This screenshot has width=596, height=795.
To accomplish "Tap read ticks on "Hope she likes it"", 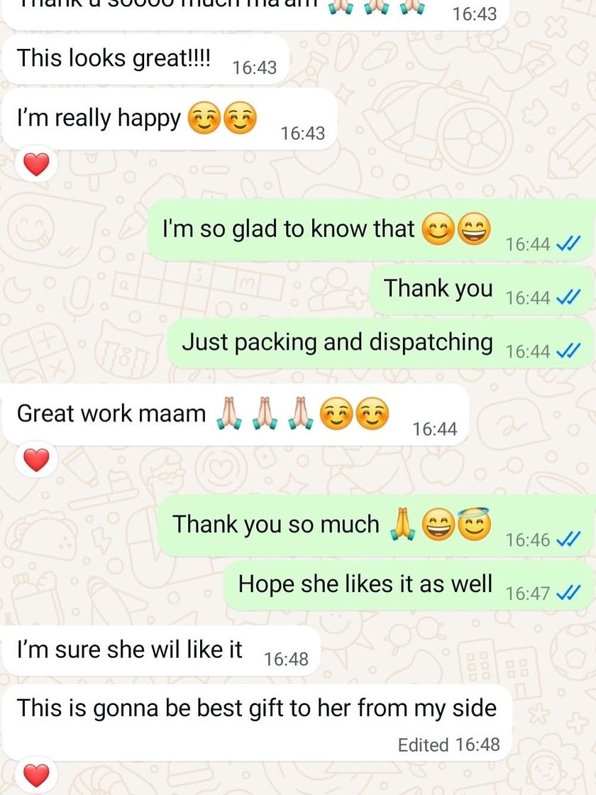I will click(x=568, y=593).
